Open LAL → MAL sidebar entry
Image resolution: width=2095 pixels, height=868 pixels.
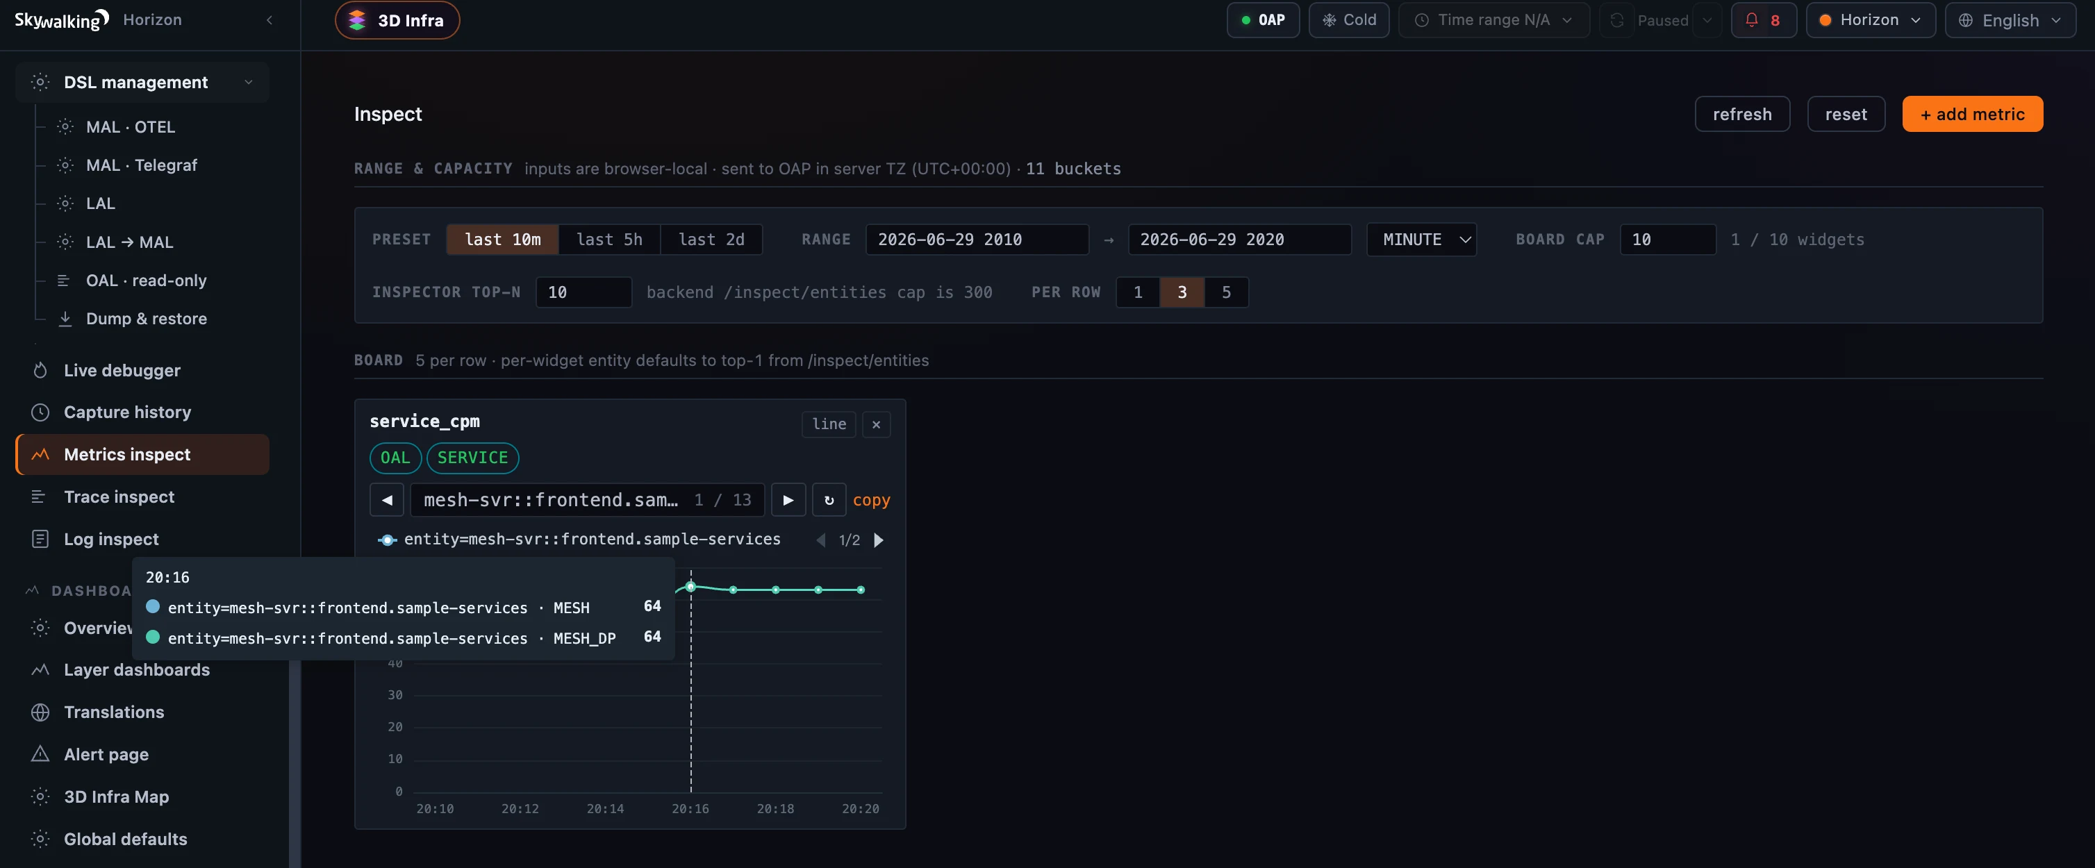point(129,242)
